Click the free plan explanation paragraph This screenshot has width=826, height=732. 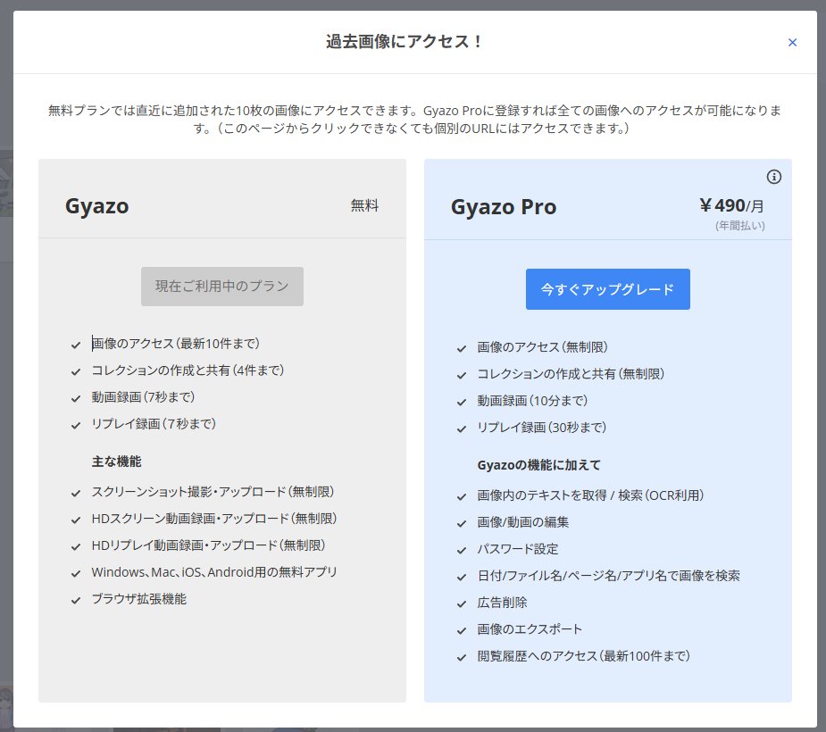(413, 119)
